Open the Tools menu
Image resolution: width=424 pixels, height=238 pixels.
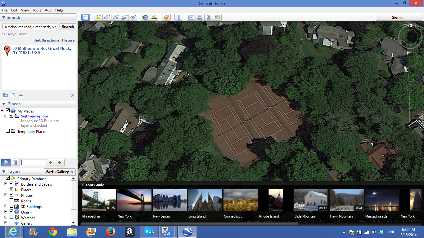tap(37, 10)
